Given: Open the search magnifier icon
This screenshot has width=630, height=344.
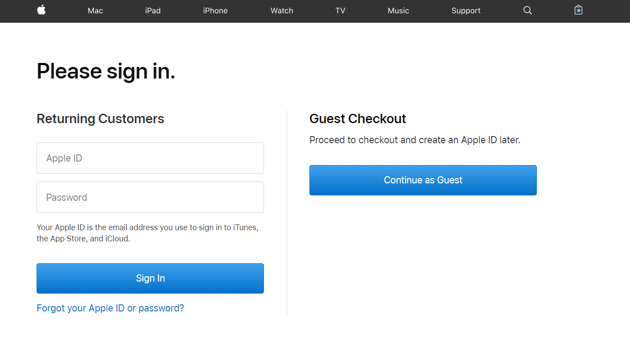Looking at the screenshot, I should 527,10.
